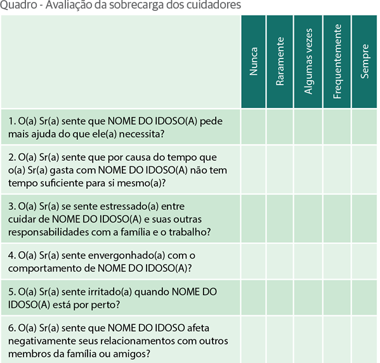Image resolution: width=380 pixels, height=363 pixels.
Task: Select the Algumas vezes column header
Action: [x=308, y=62]
